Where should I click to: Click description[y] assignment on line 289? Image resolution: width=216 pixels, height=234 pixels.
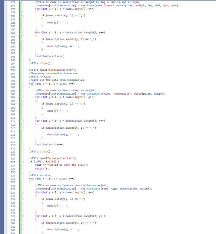click(x=63, y=46)
